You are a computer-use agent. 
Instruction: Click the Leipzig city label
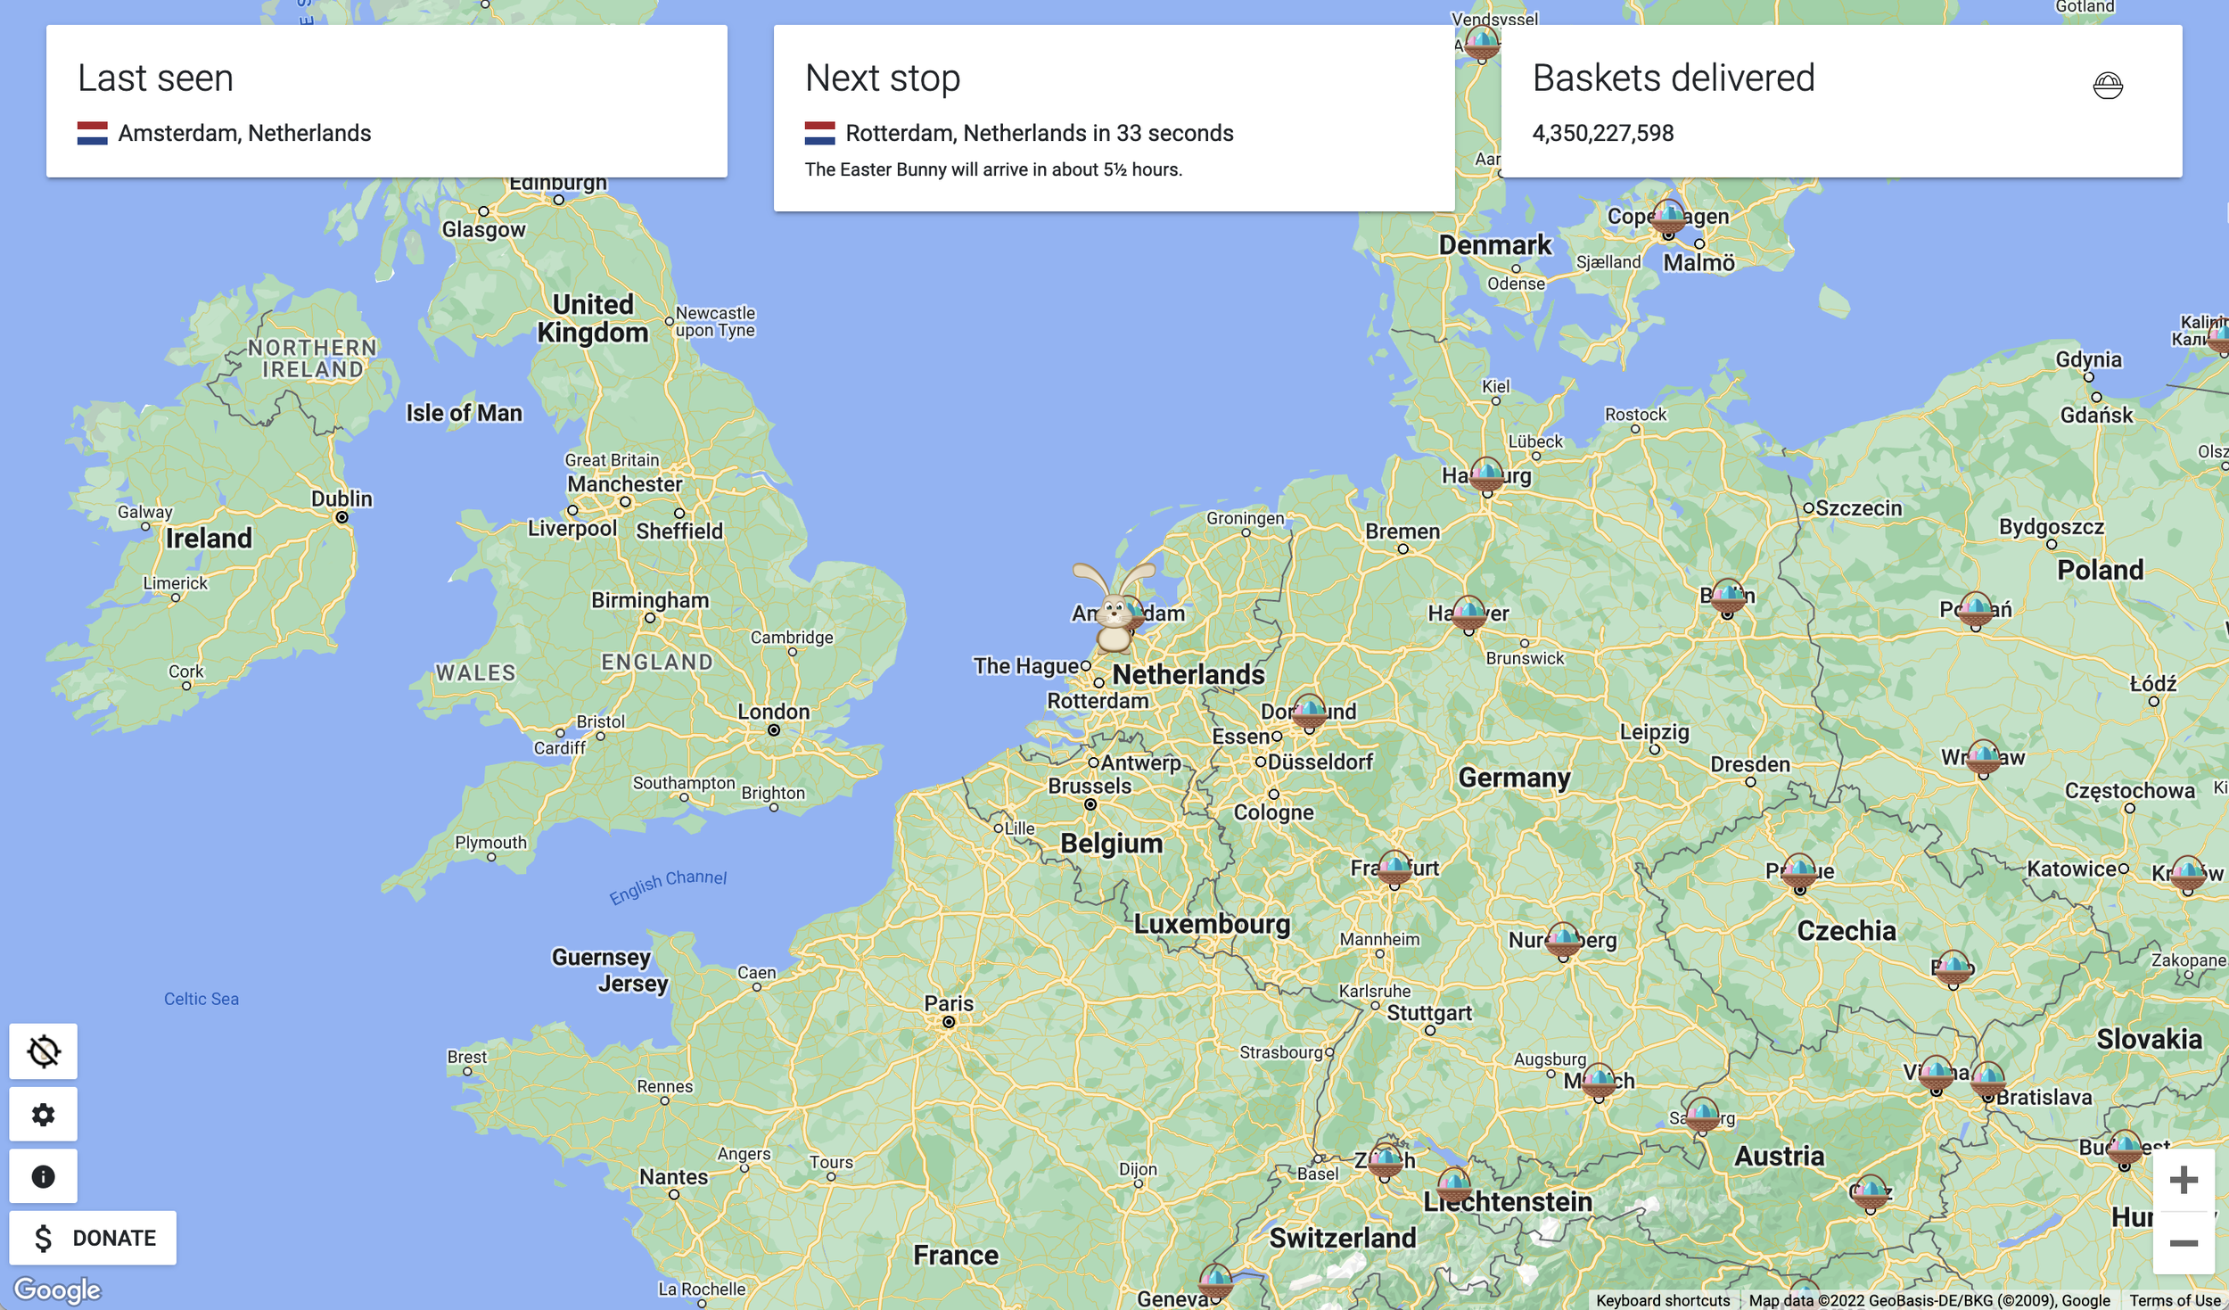pos(1654,732)
